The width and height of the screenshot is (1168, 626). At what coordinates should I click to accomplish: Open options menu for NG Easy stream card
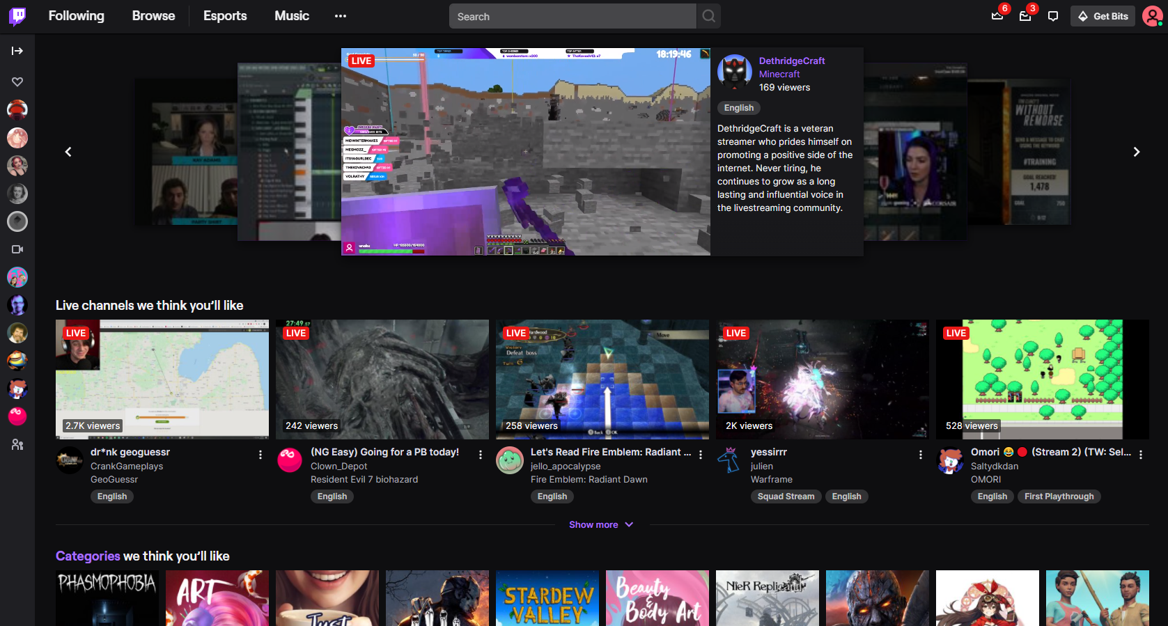(481, 455)
